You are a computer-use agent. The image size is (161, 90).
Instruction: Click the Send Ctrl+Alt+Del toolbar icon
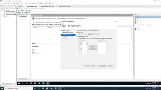point(26,3)
